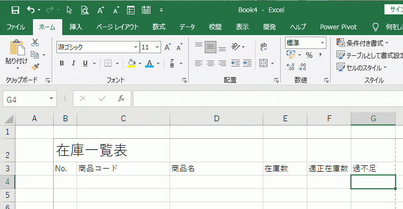This screenshot has height=209, width=403.
Task: Customize Quick Access Toolbar dropdown
Action: (x=161, y=10)
